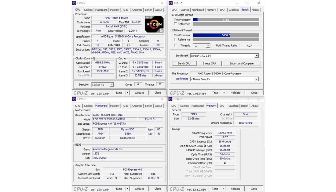Click the Multi Thread Ratio field showing 7.97

(x=249, y=45)
